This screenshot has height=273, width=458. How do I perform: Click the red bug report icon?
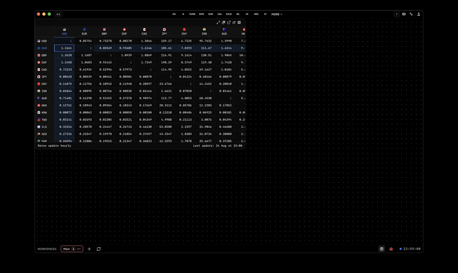(391, 249)
